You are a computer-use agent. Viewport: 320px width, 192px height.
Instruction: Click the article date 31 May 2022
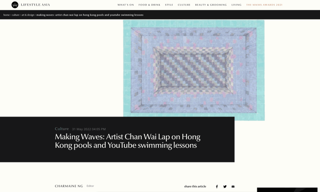tap(89, 129)
